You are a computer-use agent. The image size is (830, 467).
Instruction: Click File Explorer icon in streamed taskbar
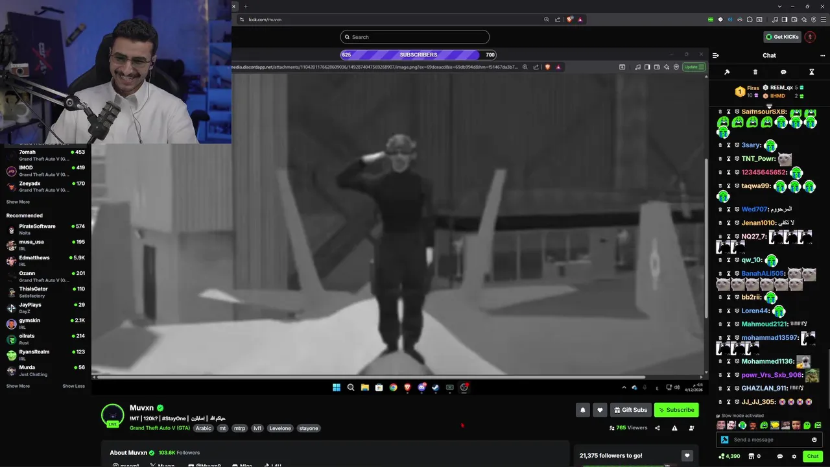pos(365,388)
